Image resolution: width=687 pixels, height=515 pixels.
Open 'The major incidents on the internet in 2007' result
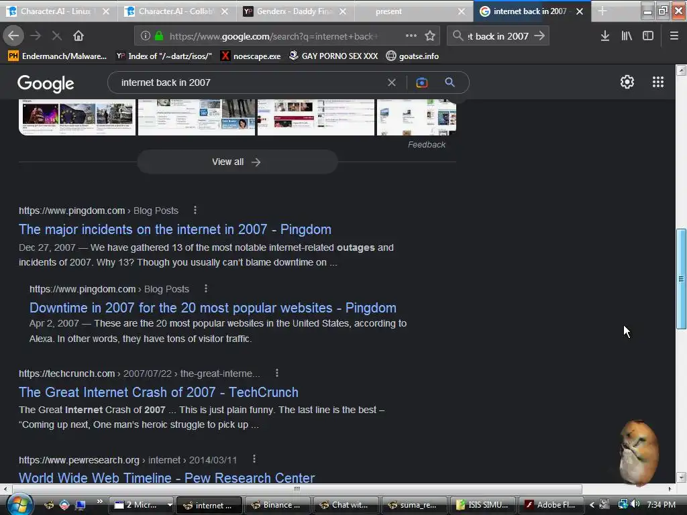[175, 229]
